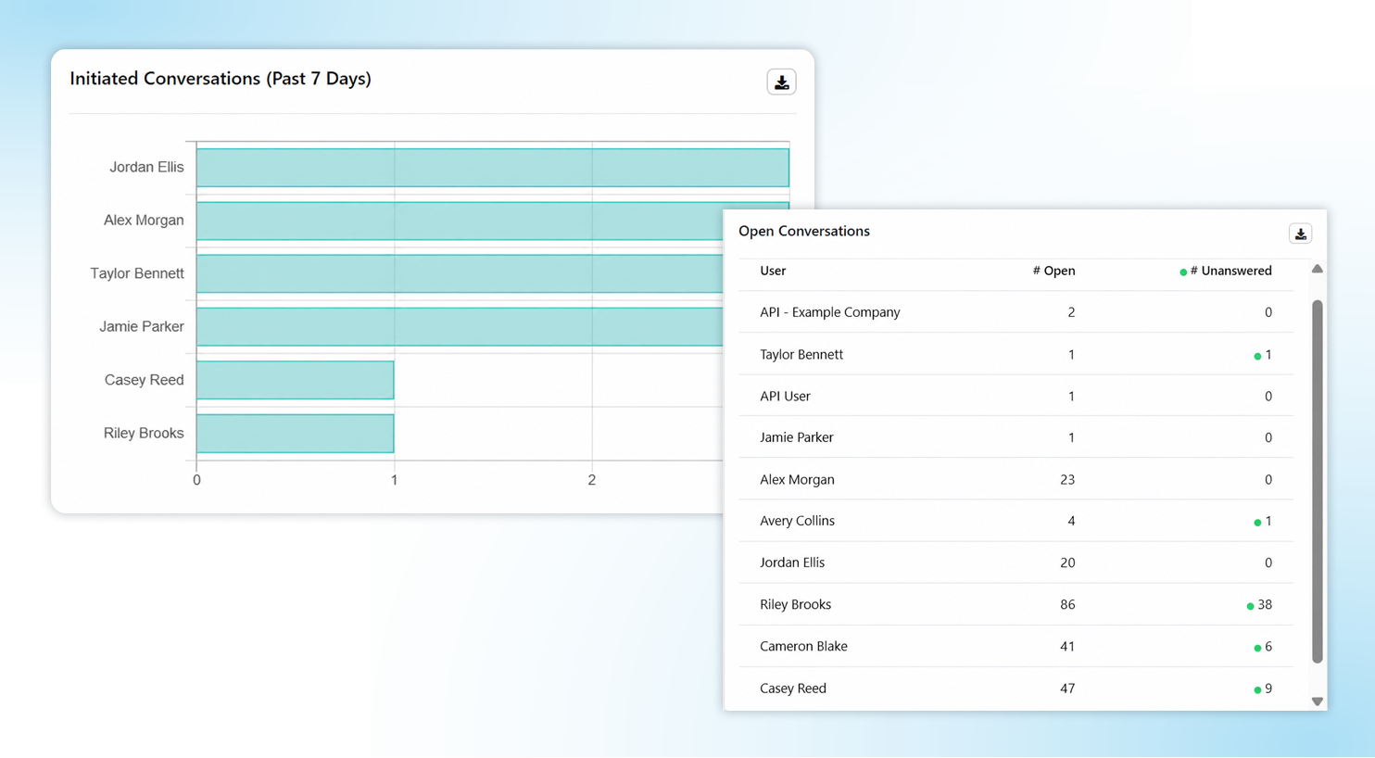Select Casey Reed in the Open Conversations table
The width and height of the screenshot is (1375, 758).
click(1015, 689)
